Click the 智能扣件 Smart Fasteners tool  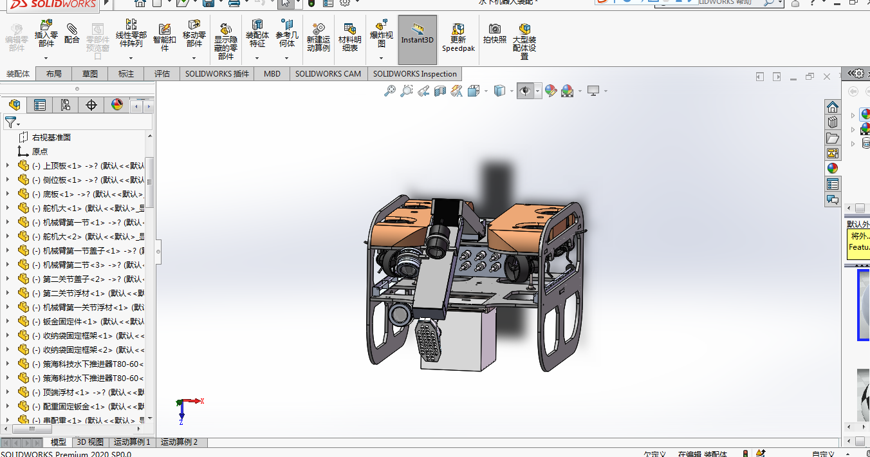click(165, 37)
